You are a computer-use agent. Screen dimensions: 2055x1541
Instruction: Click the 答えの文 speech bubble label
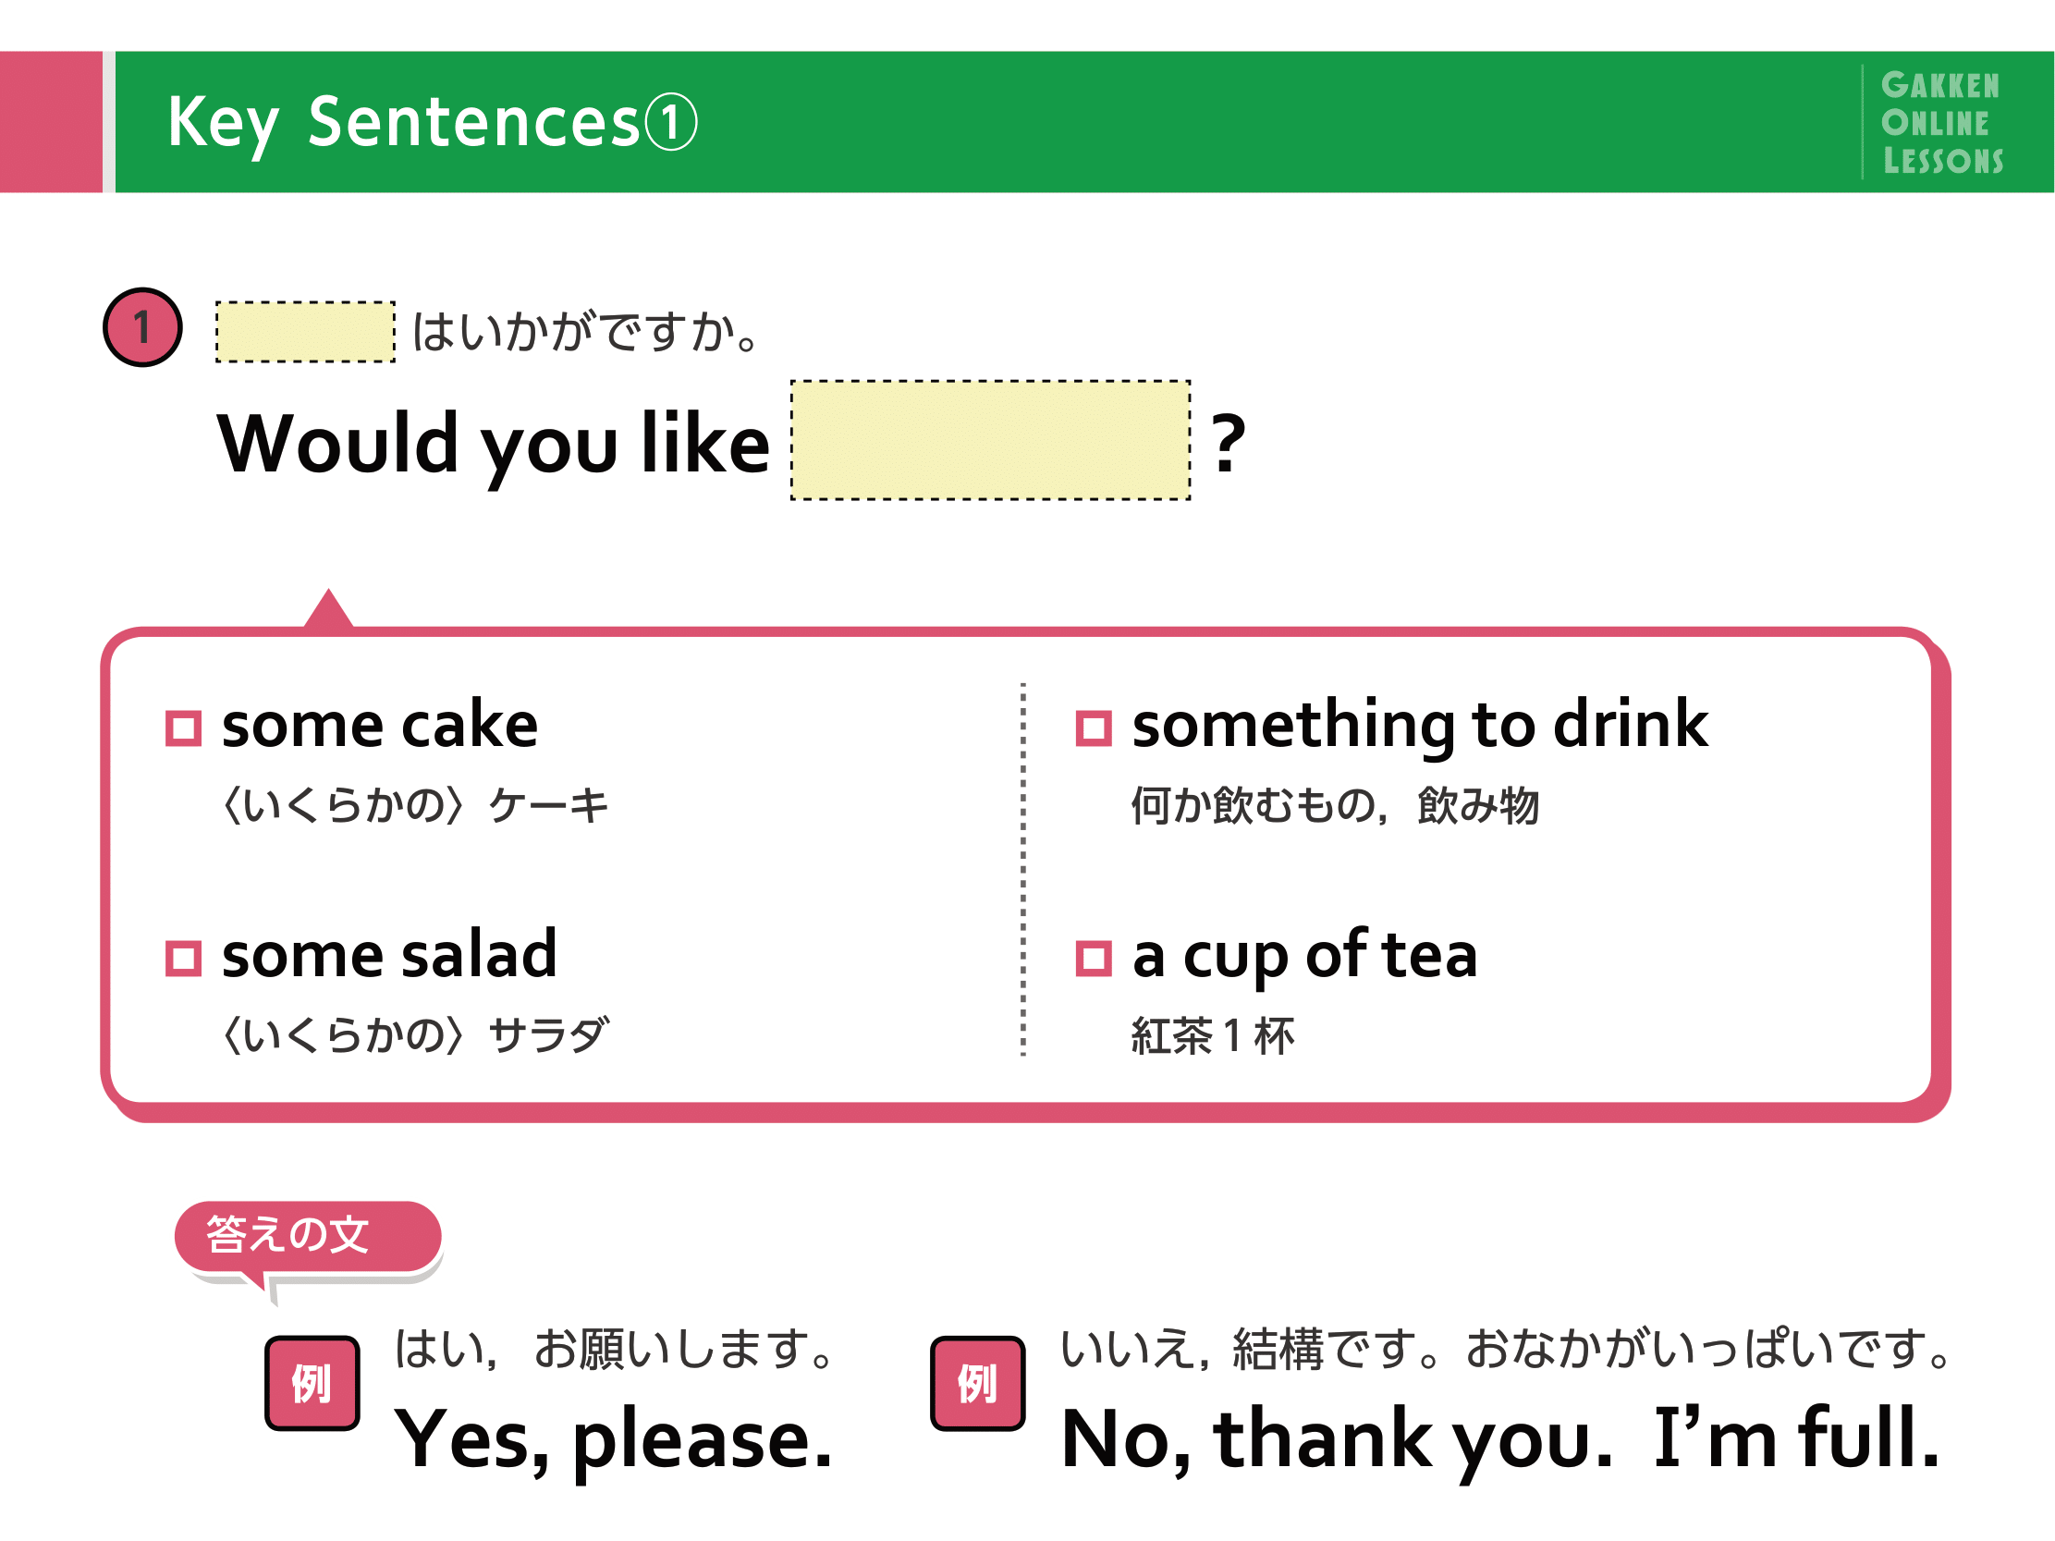tap(308, 1236)
